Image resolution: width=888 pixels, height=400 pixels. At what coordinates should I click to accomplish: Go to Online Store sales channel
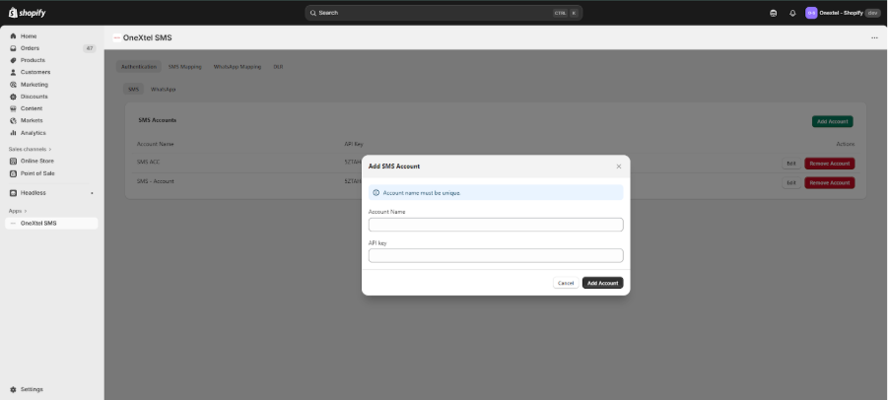click(37, 161)
